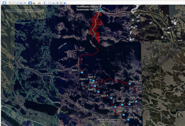Toggle the sidebar panel button
Viewport: 185px width, 126px height.
[4, 3]
